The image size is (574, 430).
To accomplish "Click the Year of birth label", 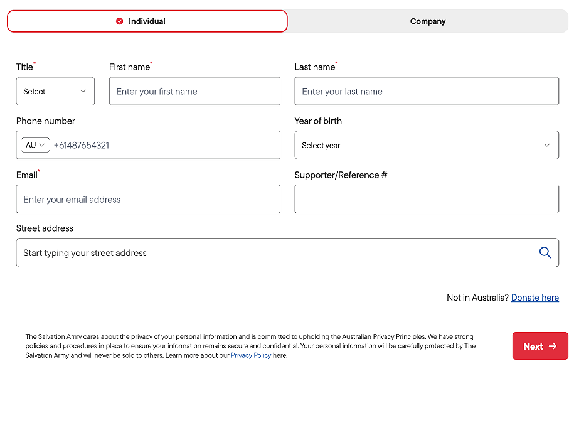I will (318, 121).
